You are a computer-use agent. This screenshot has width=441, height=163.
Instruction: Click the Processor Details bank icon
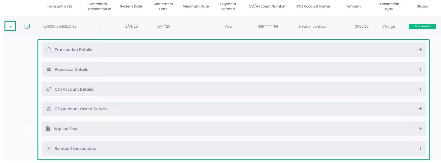49,70
